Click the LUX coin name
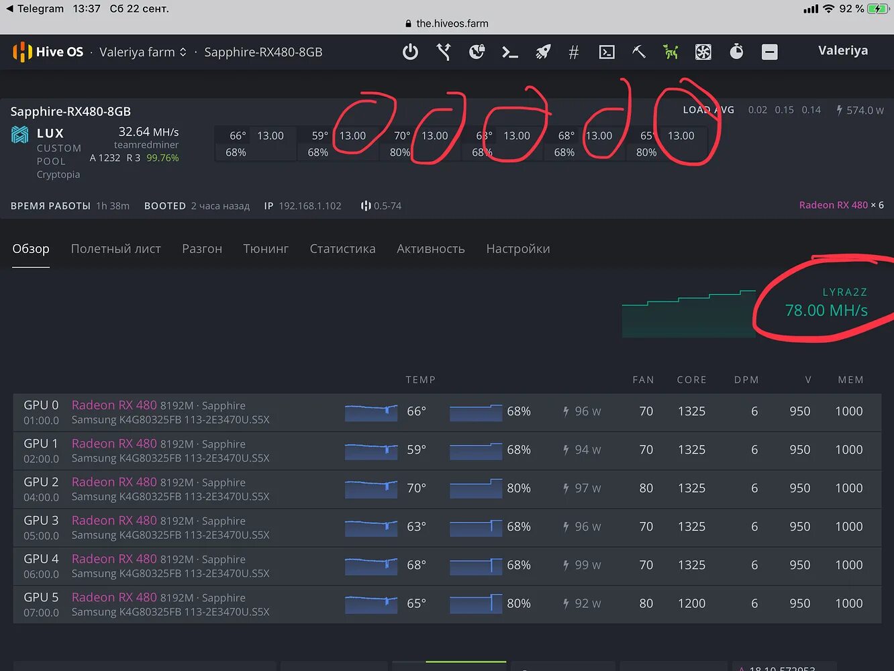The height and width of the screenshot is (671, 894). (x=50, y=134)
